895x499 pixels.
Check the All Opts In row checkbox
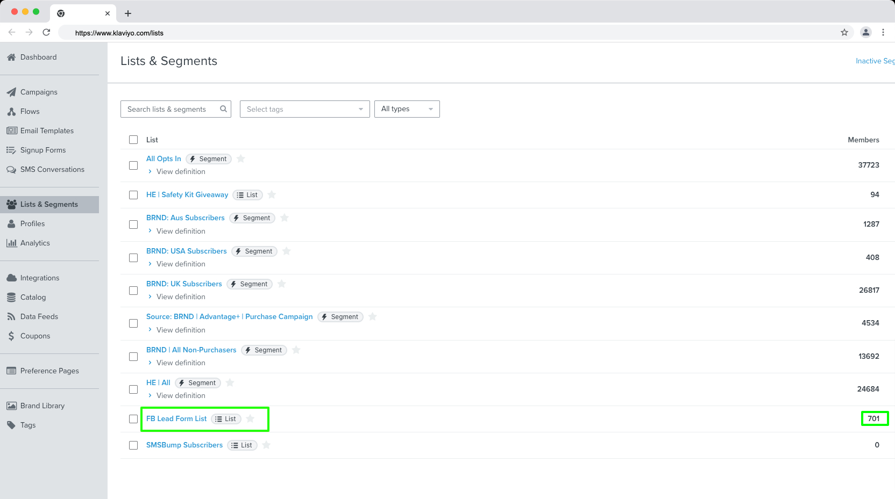(133, 165)
